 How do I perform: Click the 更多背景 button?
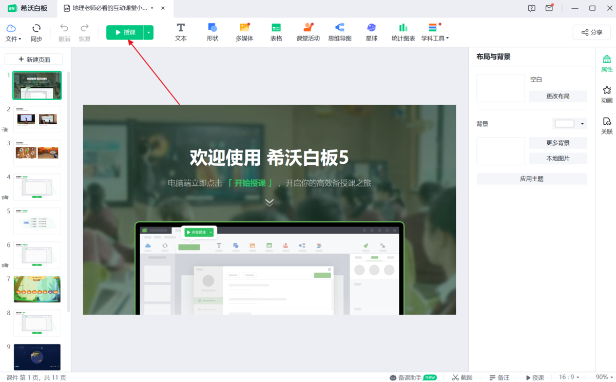pyautogui.click(x=558, y=143)
